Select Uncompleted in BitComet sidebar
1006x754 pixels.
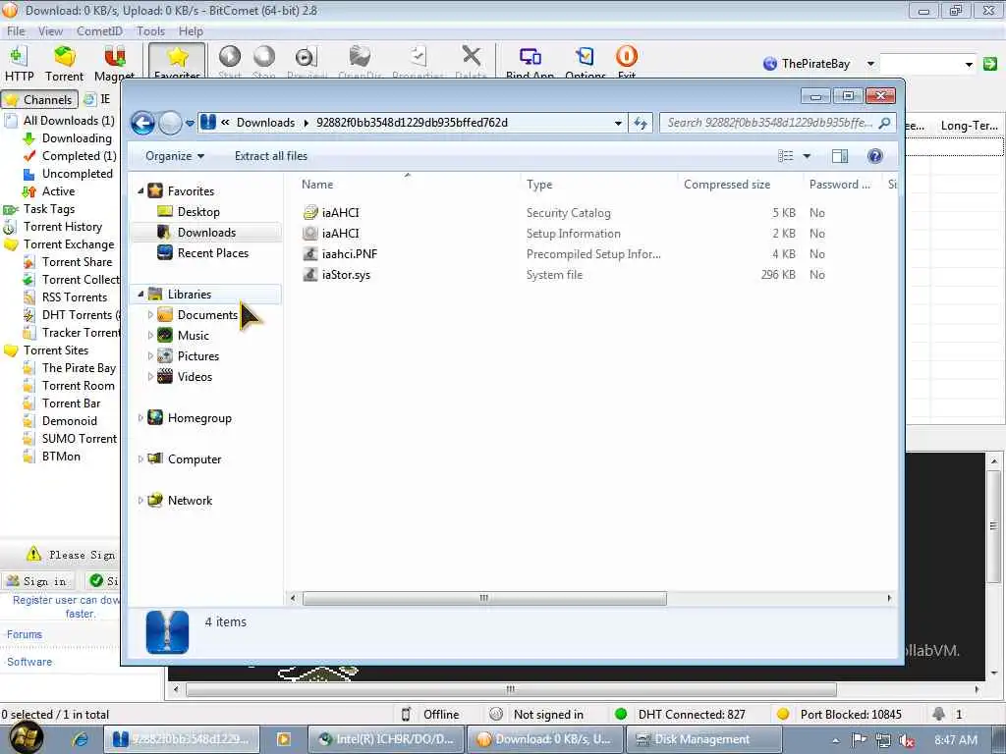pyautogui.click(x=77, y=173)
